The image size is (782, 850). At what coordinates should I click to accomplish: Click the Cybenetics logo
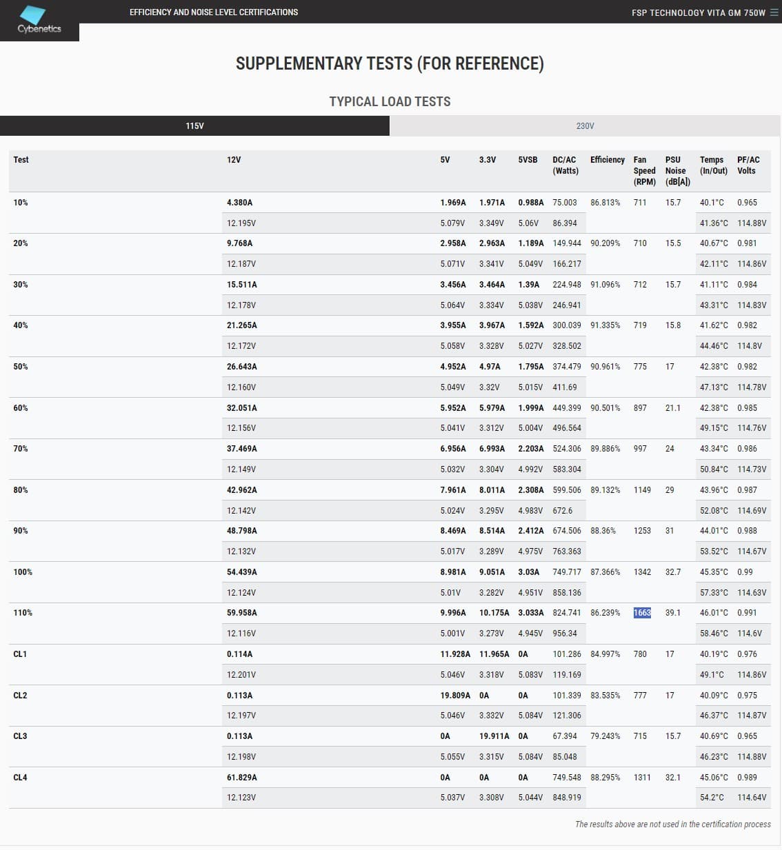point(39,20)
